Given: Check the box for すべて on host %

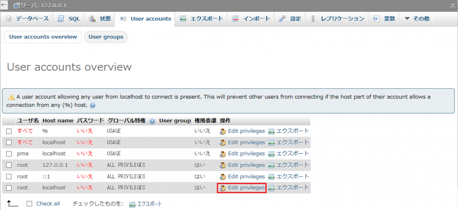Looking at the screenshot, I should click(9, 131).
